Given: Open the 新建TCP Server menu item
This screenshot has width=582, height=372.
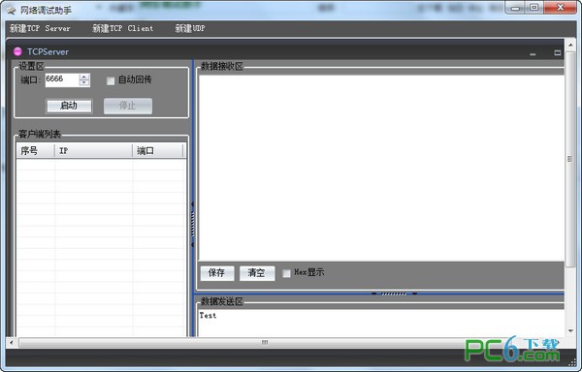Looking at the screenshot, I should [40, 28].
